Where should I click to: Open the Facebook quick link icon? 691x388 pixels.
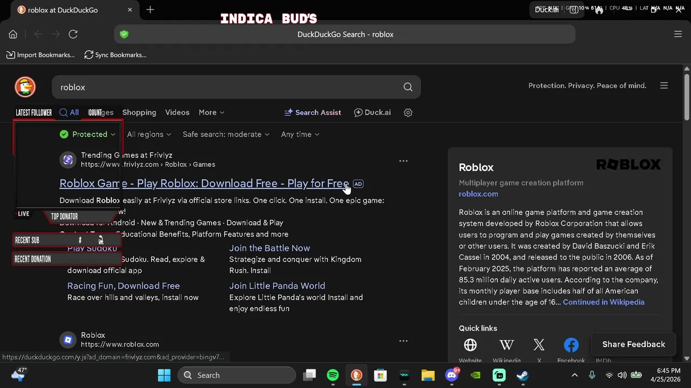point(571,345)
